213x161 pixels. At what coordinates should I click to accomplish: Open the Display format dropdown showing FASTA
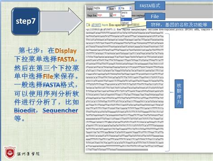(x=101, y=8)
